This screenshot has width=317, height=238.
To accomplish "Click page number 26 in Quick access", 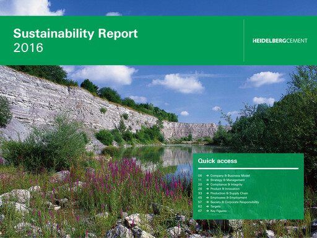I will pyautogui.click(x=200, y=189).
